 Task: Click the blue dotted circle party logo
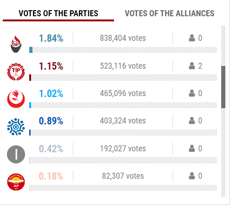16,127
